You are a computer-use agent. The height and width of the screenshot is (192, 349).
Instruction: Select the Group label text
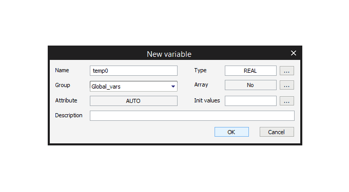coord(63,85)
